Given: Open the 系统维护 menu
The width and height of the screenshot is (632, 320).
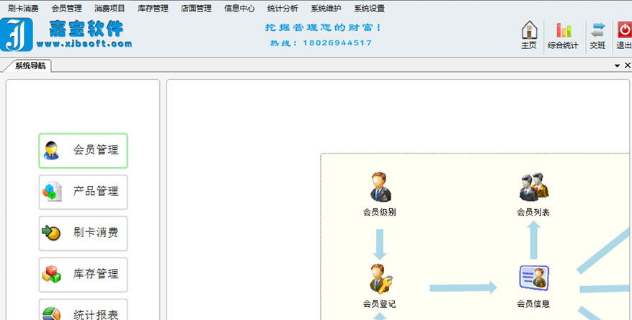Looking at the screenshot, I should [326, 8].
